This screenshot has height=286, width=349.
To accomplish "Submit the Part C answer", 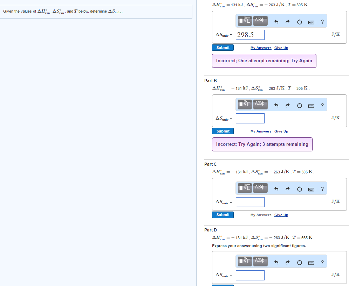I will (x=223, y=215).
